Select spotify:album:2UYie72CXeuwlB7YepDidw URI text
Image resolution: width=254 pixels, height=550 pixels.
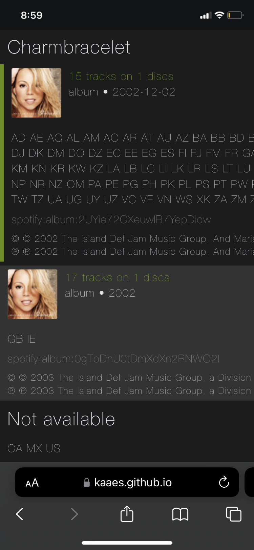tap(111, 220)
